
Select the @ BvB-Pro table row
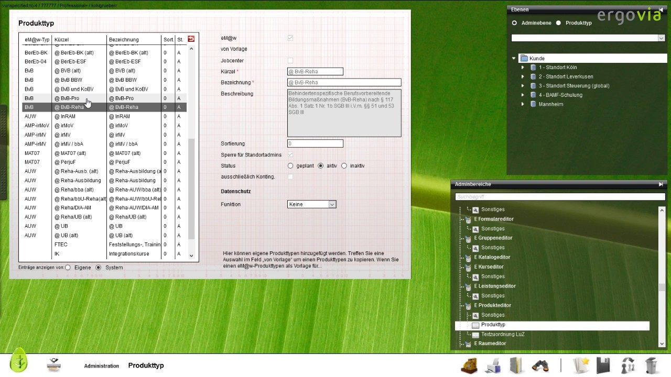coord(104,98)
